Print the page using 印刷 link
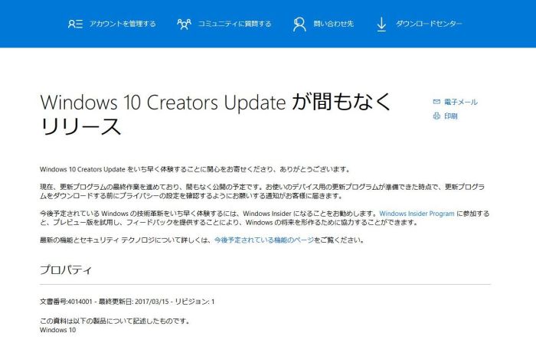This screenshot has width=536, height=346. (x=450, y=116)
